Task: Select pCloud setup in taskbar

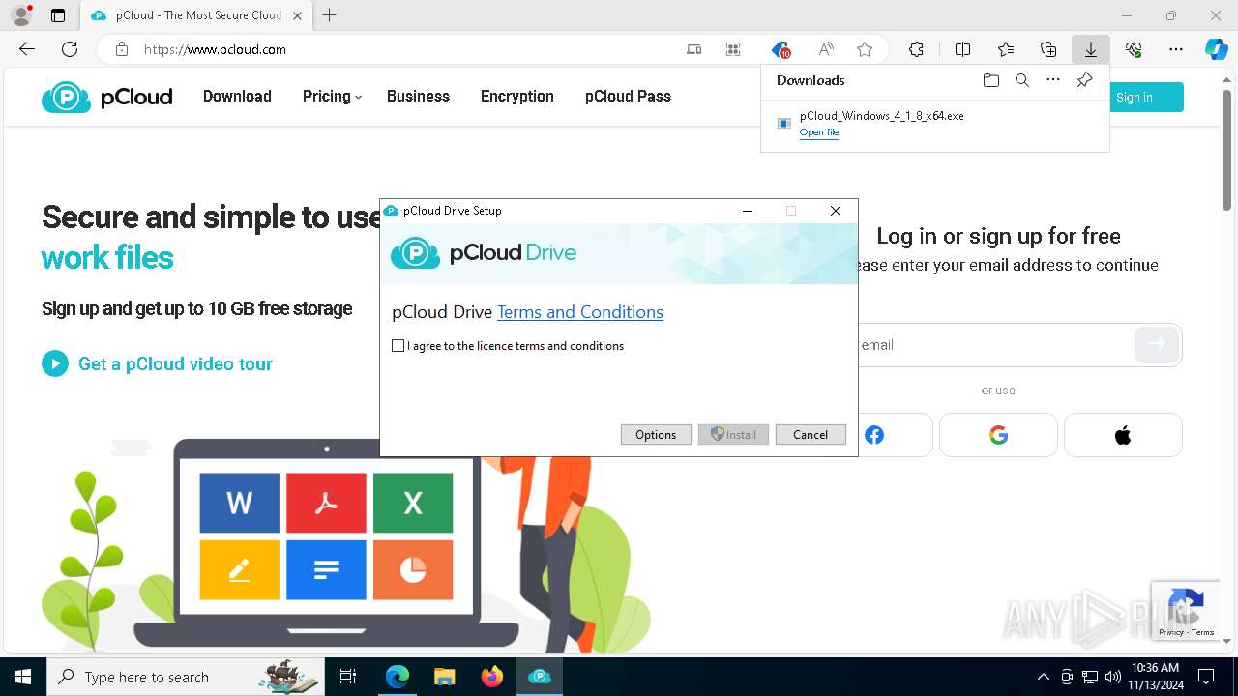Action: pyautogui.click(x=539, y=677)
